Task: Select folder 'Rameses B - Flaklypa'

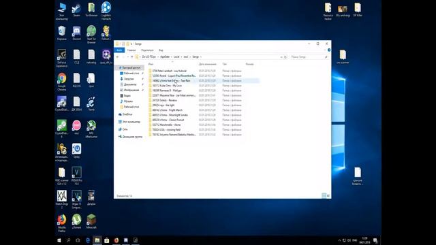Action: click(x=167, y=91)
